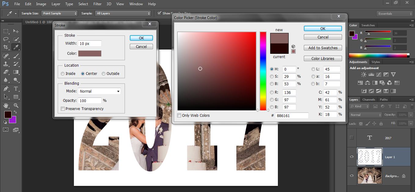Screen dimensions: 415x192
Task: Check Preserve Transparency in the Stroke dialog
Action: (63, 109)
